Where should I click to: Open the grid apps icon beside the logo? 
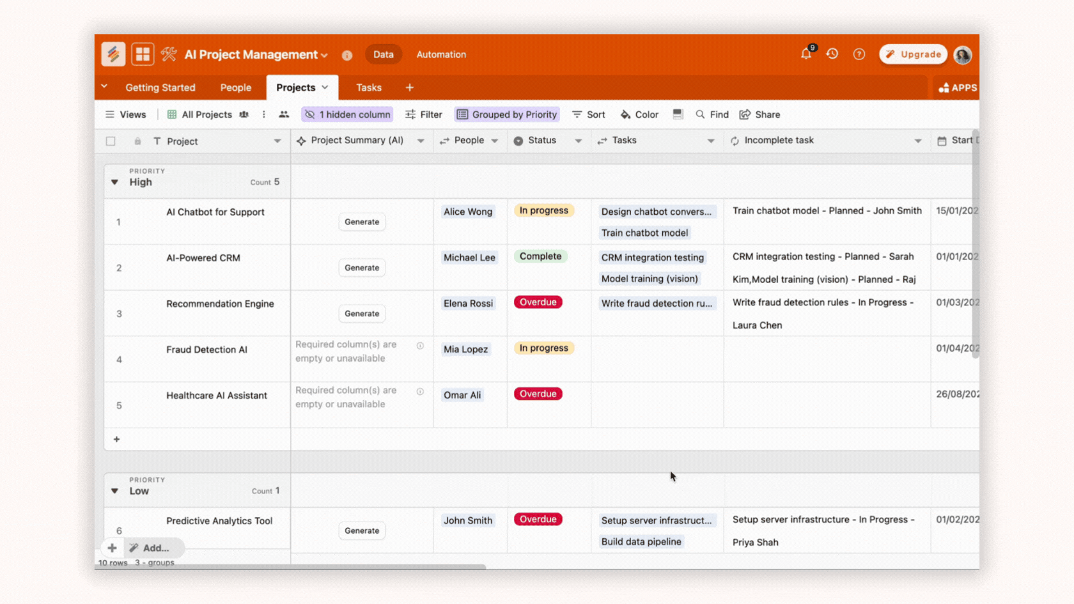pyautogui.click(x=143, y=54)
